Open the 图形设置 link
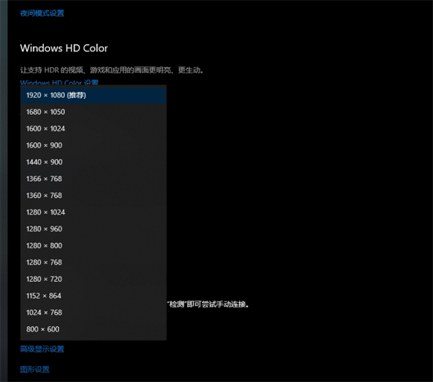 pos(35,369)
